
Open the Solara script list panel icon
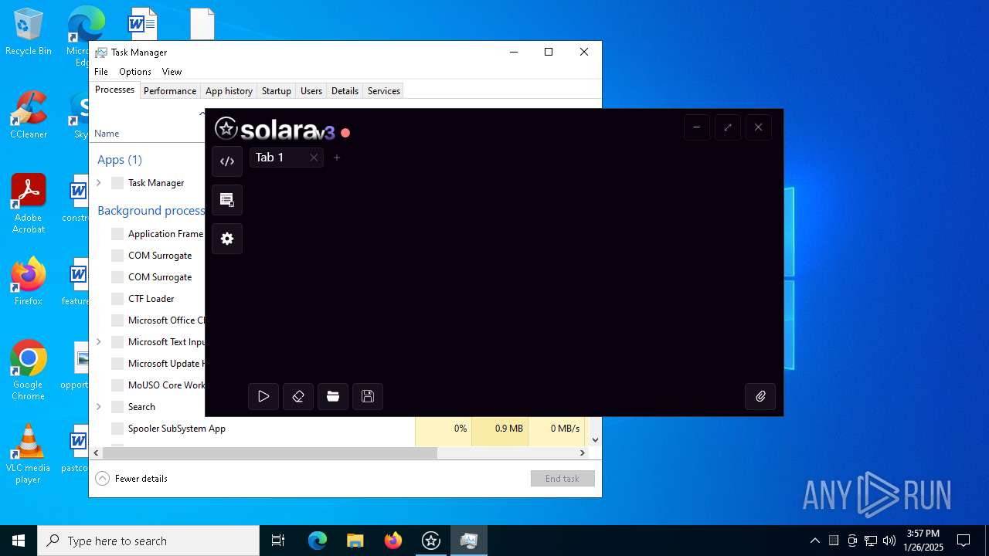coord(227,200)
